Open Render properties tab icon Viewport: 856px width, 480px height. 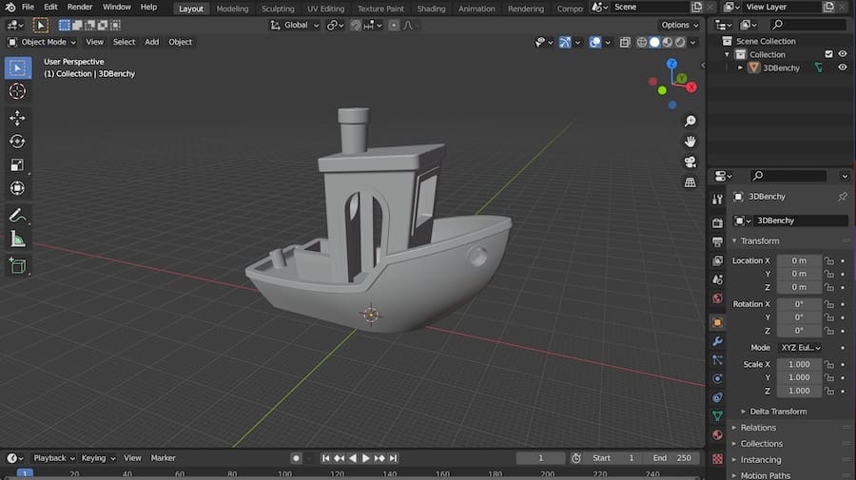(717, 222)
